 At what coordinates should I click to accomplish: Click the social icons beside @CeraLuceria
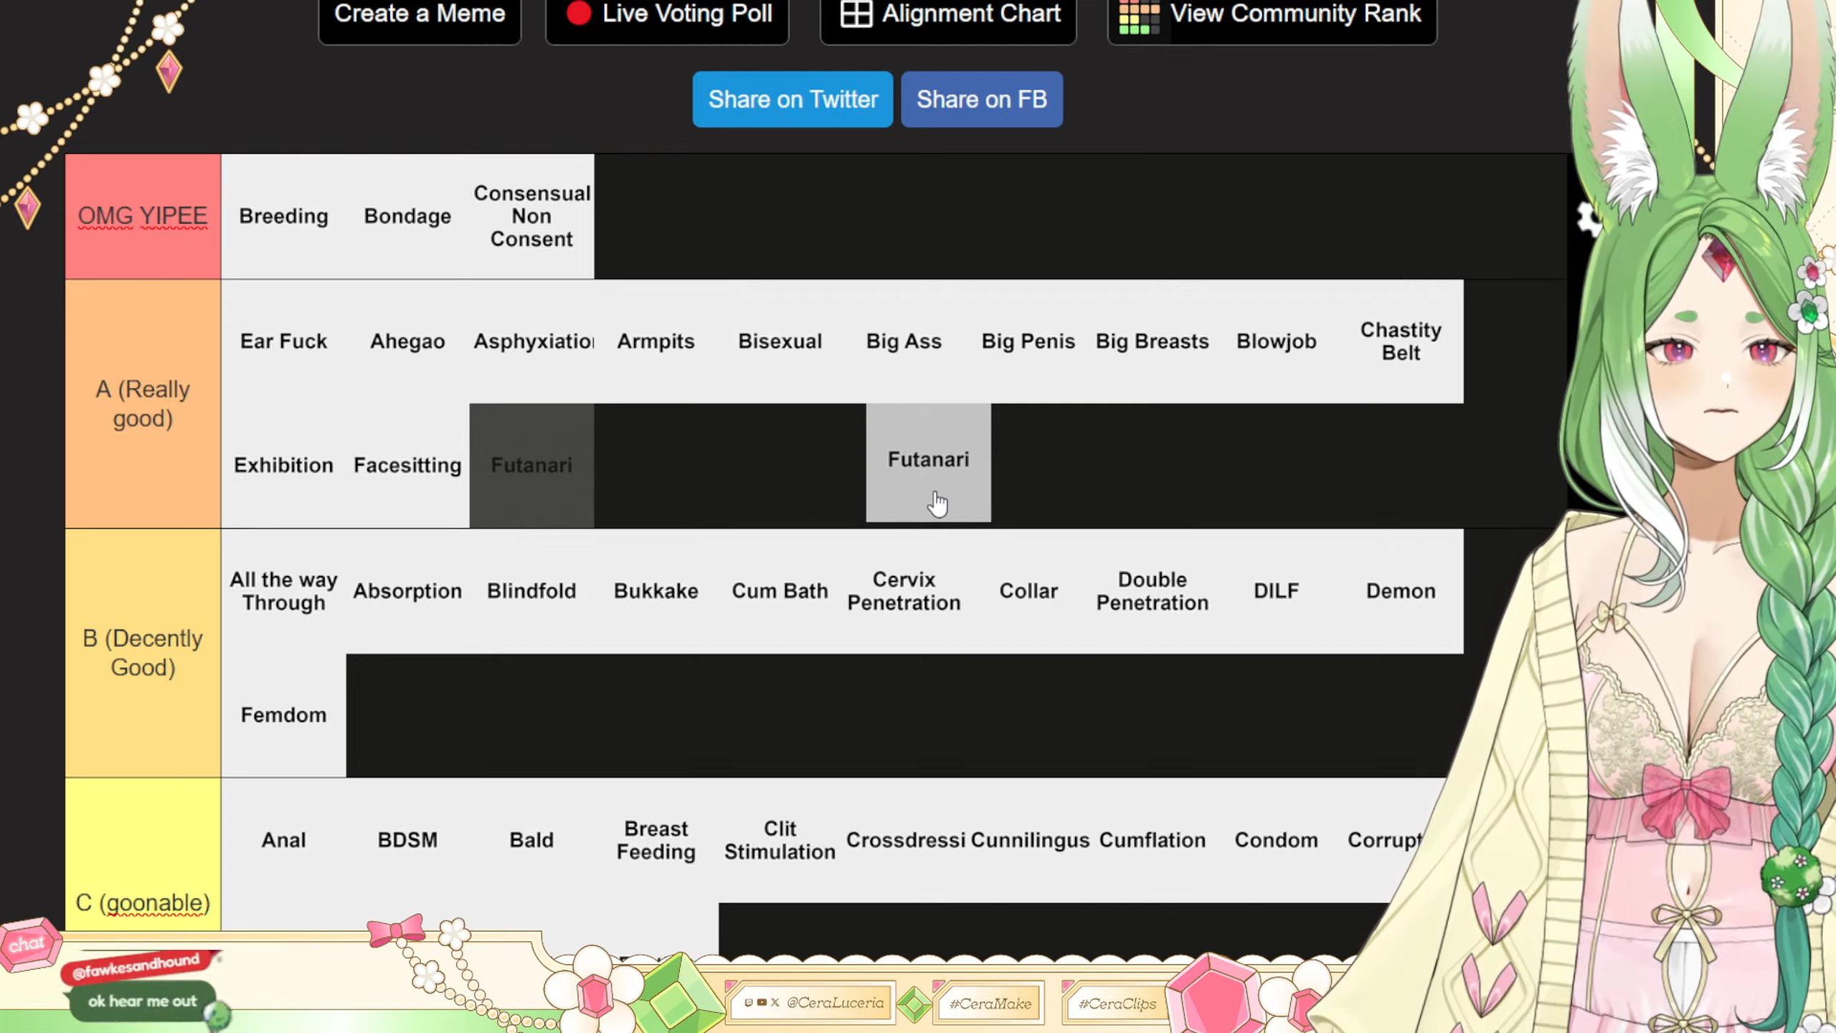click(x=762, y=1003)
